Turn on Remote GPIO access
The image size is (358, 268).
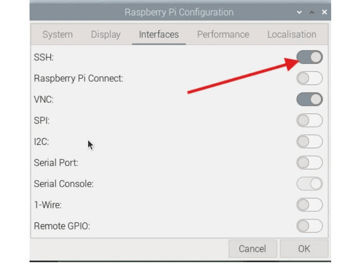coord(310,226)
